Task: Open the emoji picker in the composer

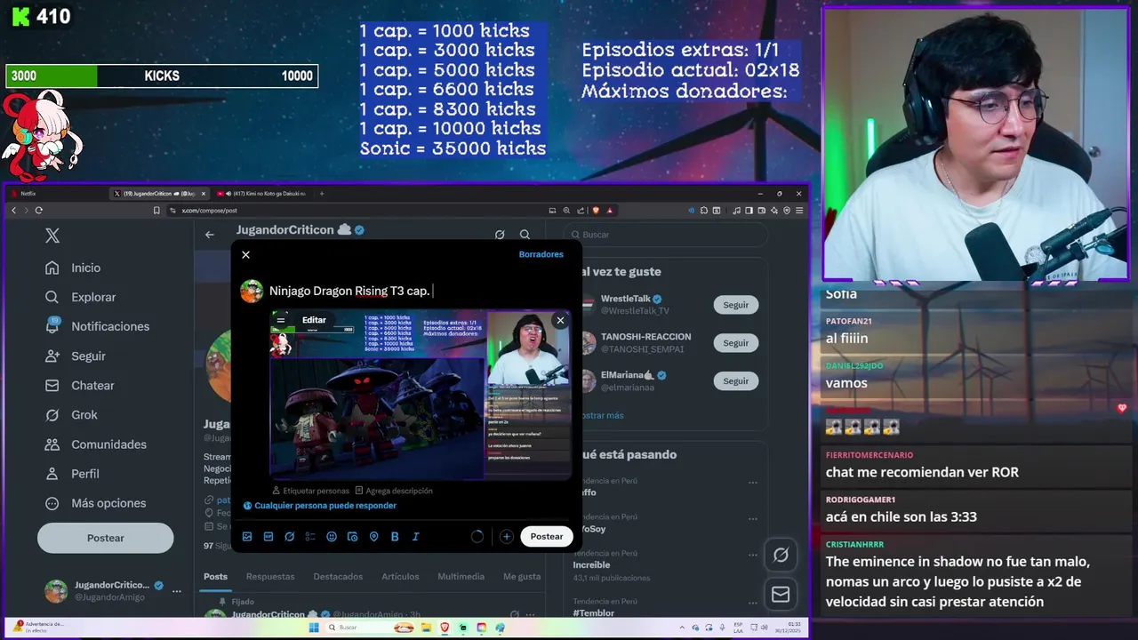Action: [x=332, y=537]
